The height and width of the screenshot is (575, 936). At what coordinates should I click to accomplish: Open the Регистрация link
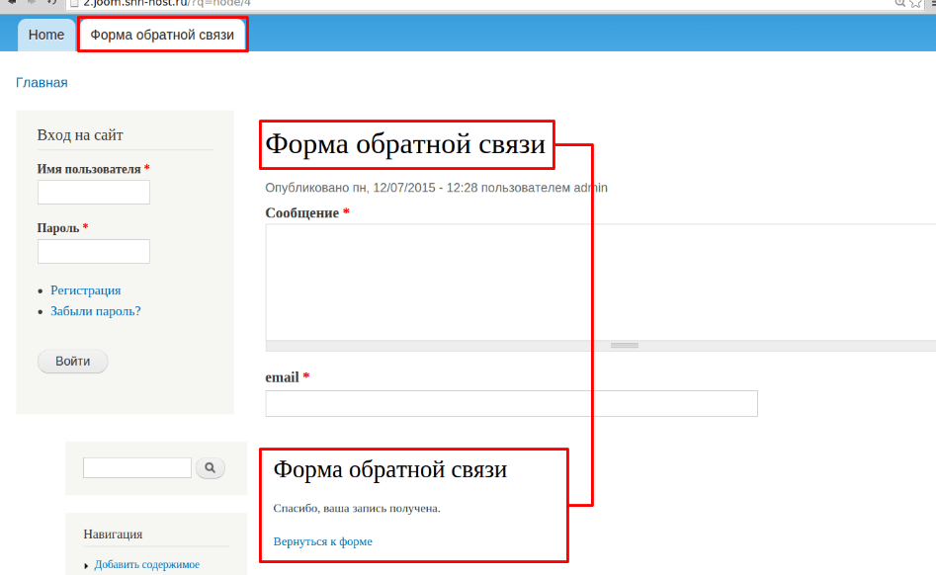(x=86, y=290)
